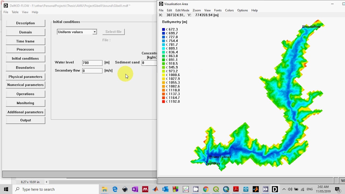
Task: Go to the Description data group
Action: 25,23
